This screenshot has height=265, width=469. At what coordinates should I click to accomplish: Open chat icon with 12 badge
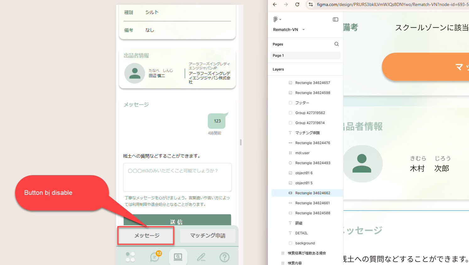(155, 257)
